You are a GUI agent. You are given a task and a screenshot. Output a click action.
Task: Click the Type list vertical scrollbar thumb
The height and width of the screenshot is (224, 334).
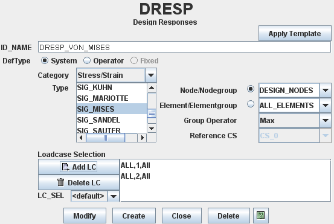coord(152,114)
